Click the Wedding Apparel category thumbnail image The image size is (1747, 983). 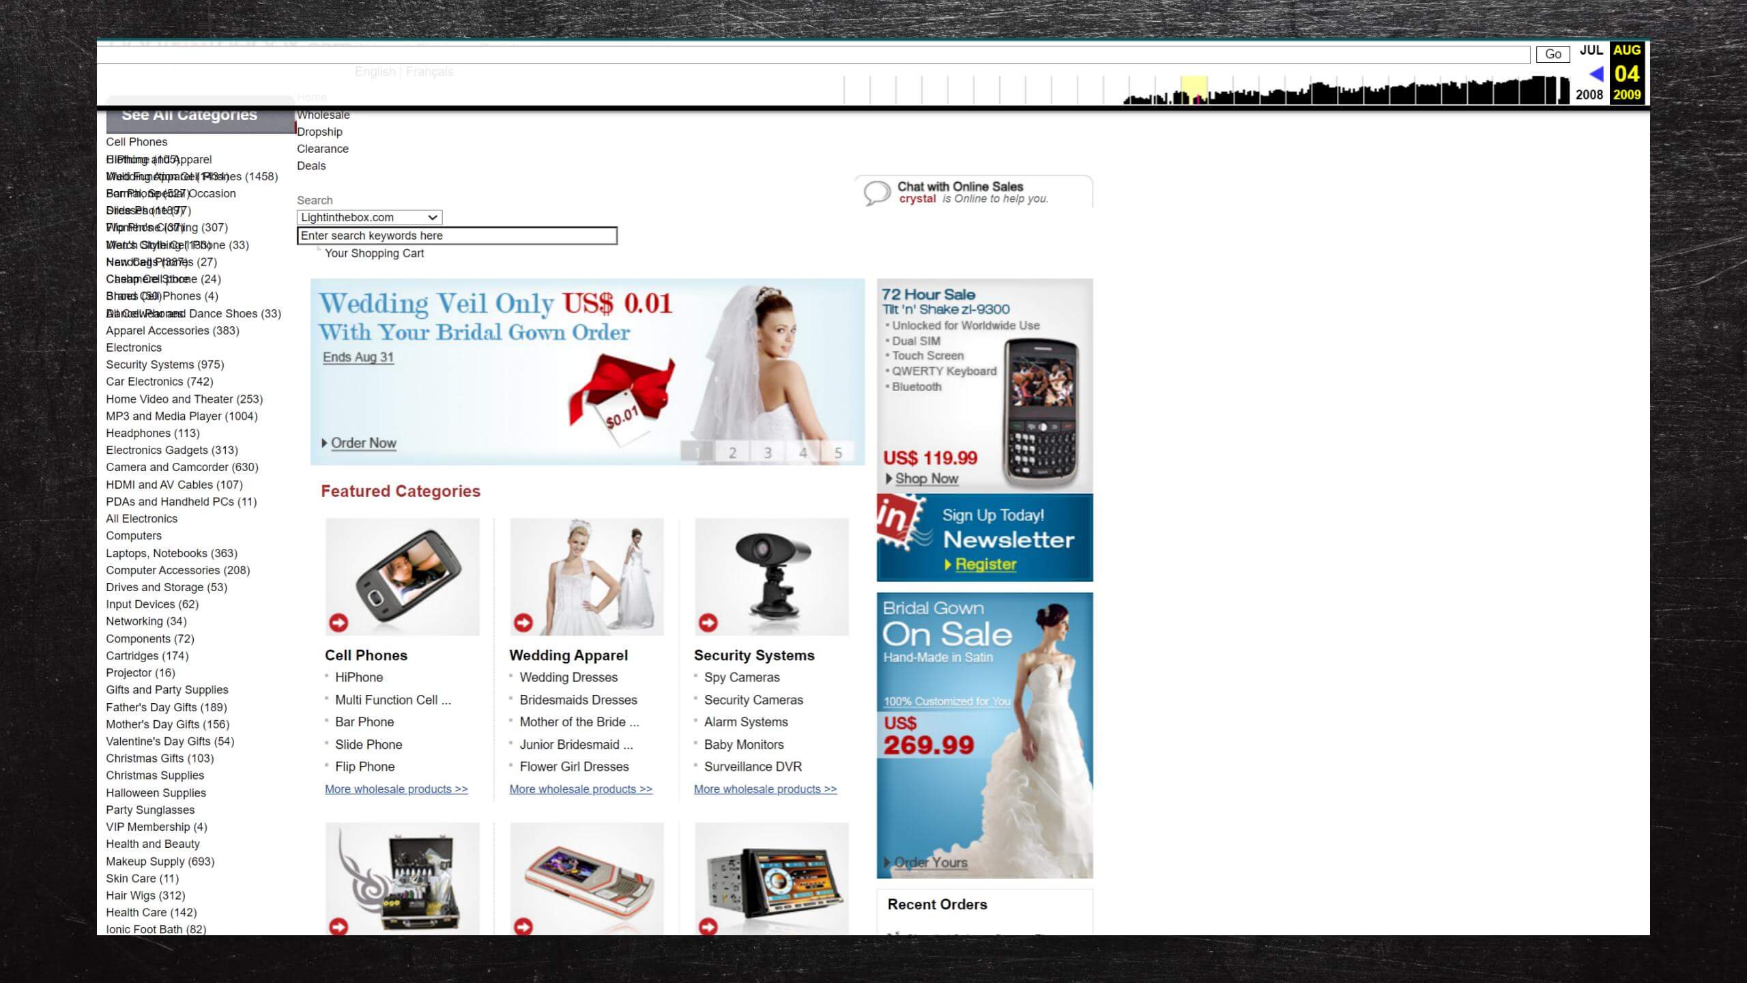tap(587, 577)
